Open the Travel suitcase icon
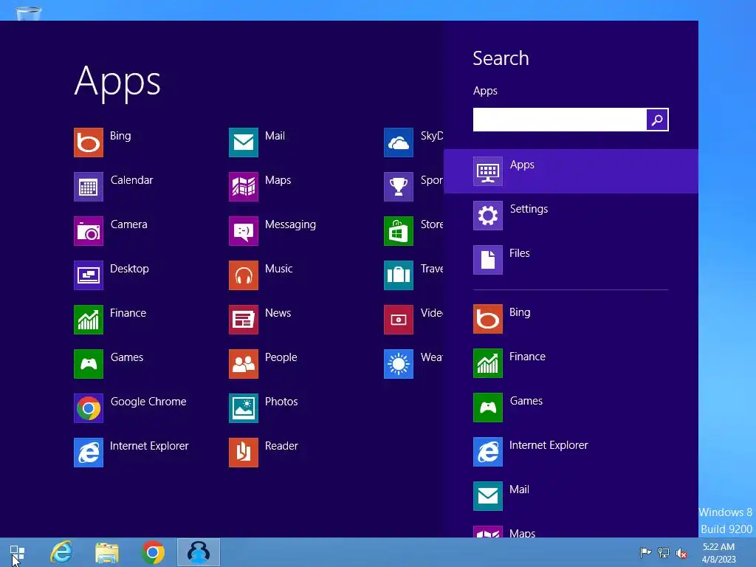This screenshot has width=756, height=567. pyautogui.click(x=399, y=275)
